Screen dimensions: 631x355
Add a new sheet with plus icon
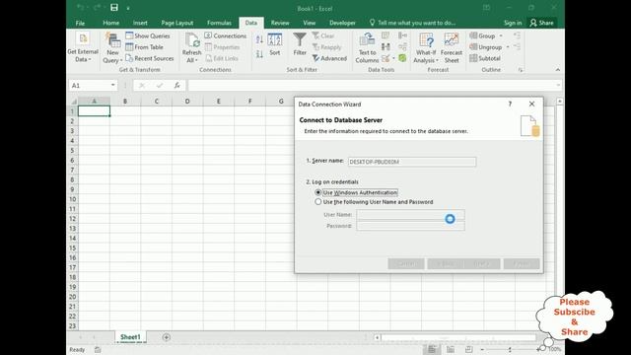167,337
